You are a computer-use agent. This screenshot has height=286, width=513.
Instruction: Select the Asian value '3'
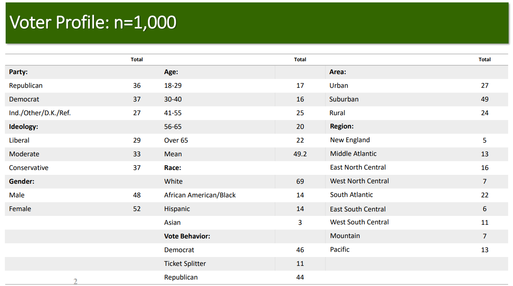(x=300, y=223)
